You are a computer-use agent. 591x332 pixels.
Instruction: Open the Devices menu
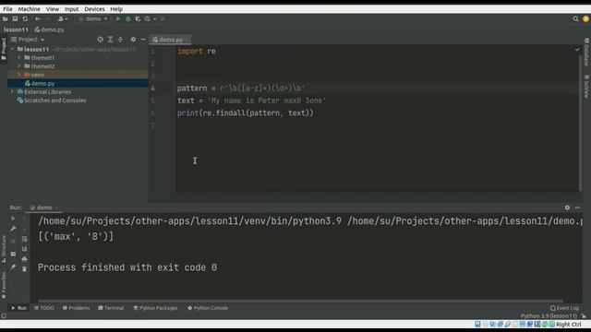(x=94, y=9)
